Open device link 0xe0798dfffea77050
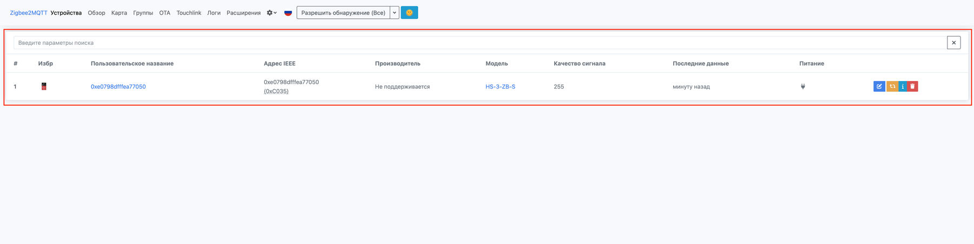Image resolution: width=974 pixels, height=244 pixels. tap(118, 86)
